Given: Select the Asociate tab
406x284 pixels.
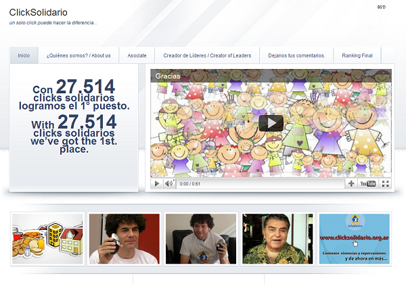Looking at the screenshot, I should point(137,55).
